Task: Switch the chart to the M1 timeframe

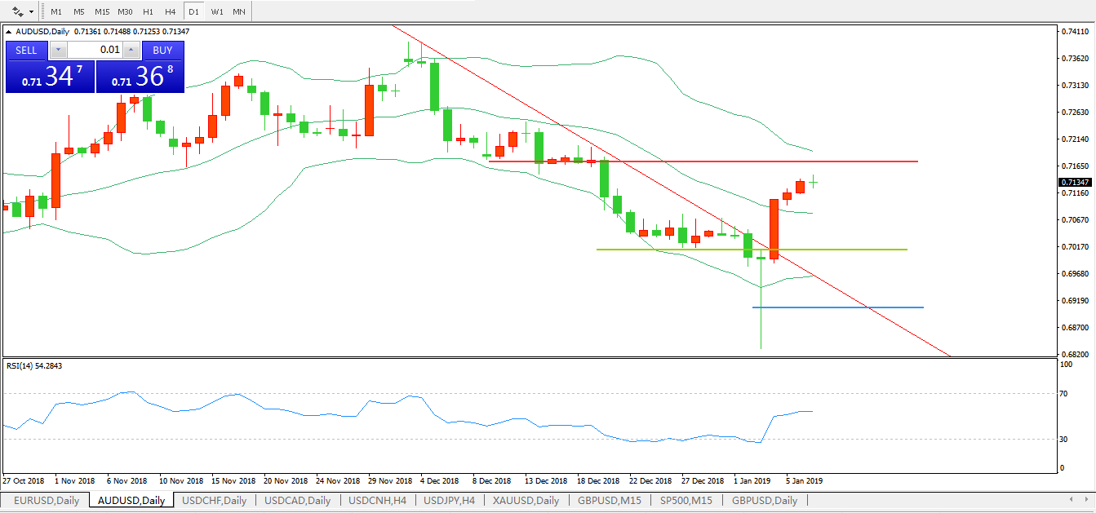Action: (x=55, y=11)
